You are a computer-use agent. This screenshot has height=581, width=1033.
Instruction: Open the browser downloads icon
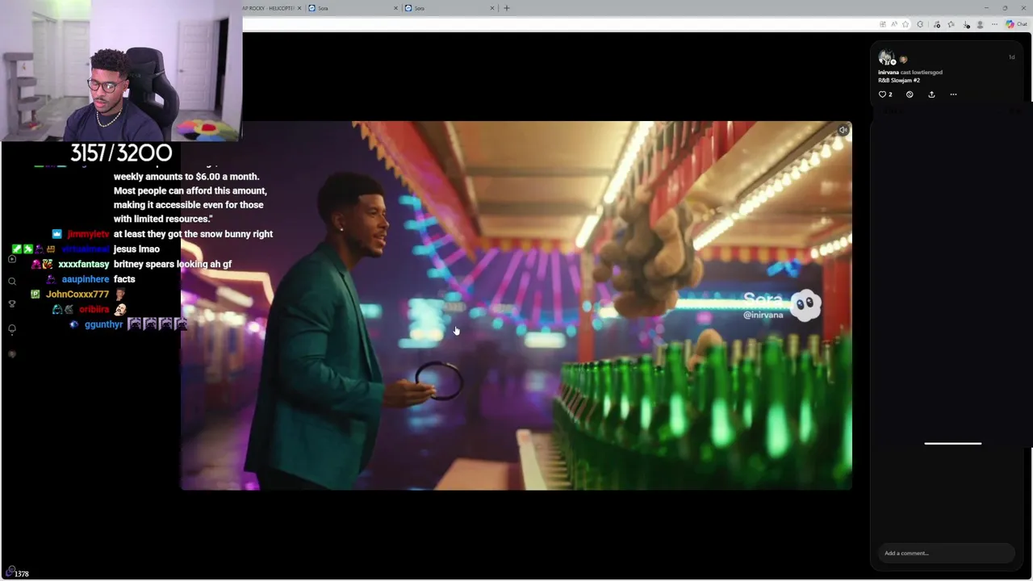(x=966, y=24)
